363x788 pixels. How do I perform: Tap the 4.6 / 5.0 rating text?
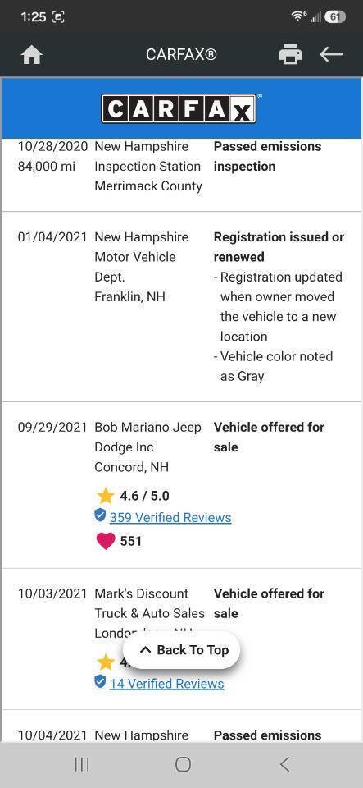tap(144, 496)
